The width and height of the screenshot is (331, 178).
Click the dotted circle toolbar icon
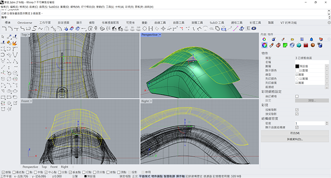coord(145,28)
